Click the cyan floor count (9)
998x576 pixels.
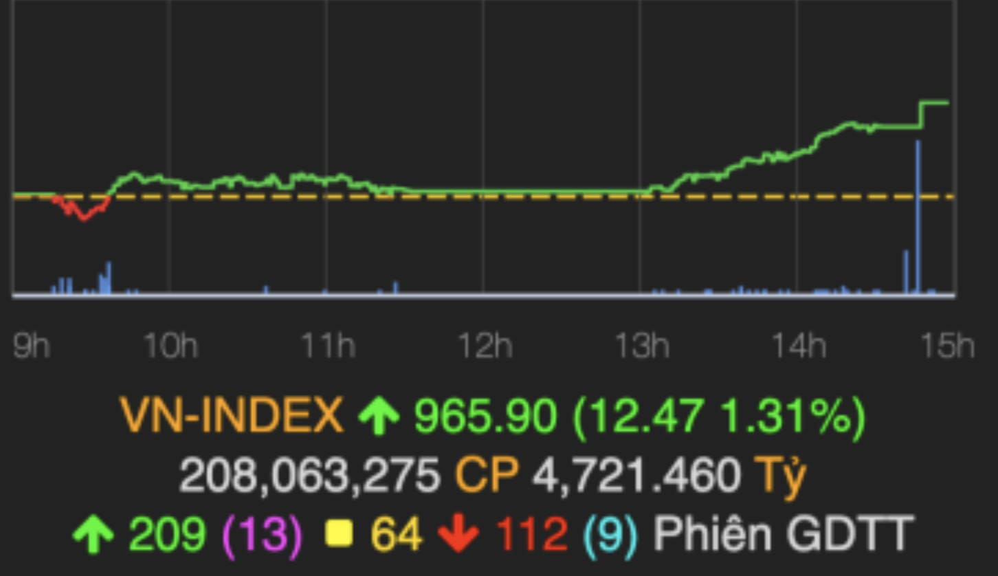[610, 535]
